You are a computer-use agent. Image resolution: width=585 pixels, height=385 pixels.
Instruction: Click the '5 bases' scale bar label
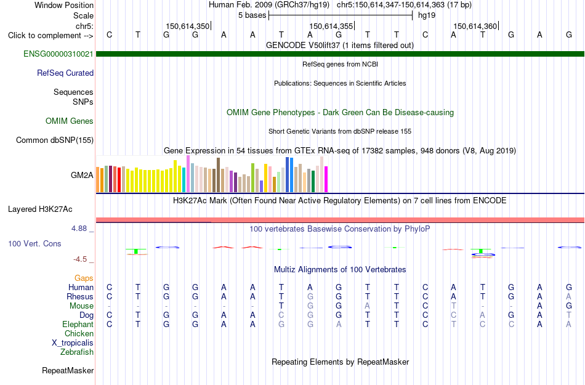pyautogui.click(x=252, y=15)
